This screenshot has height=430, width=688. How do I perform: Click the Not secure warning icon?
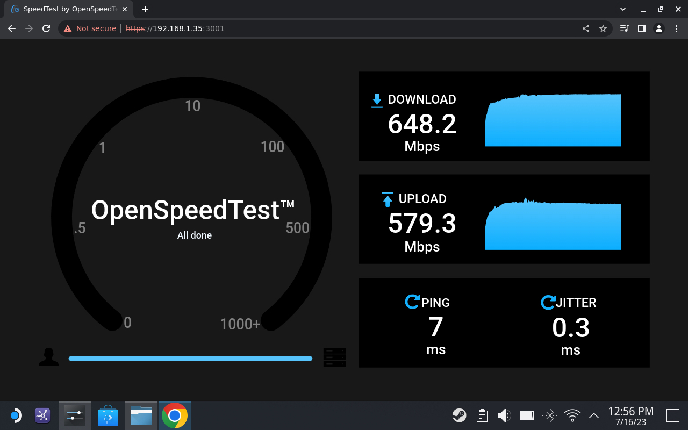68,28
